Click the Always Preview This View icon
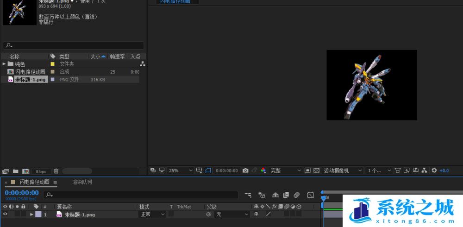Screen dimensions: 463x227 click(x=153, y=170)
